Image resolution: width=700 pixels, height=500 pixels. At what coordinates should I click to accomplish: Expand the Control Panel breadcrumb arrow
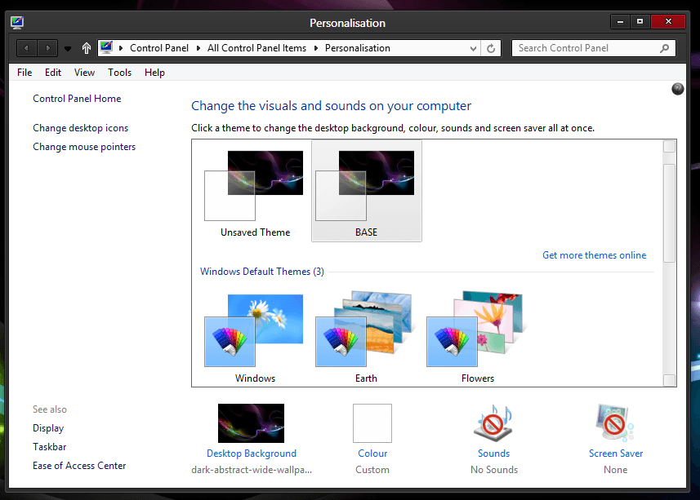(198, 48)
